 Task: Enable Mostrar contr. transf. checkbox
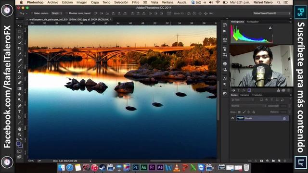[66, 13]
